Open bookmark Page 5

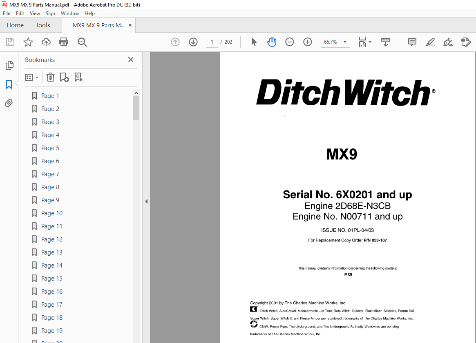(50, 148)
